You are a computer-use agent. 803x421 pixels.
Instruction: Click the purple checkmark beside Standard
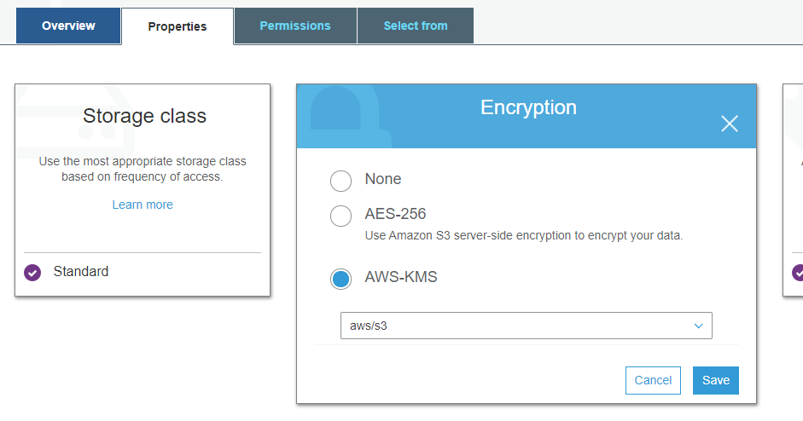coord(32,273)
